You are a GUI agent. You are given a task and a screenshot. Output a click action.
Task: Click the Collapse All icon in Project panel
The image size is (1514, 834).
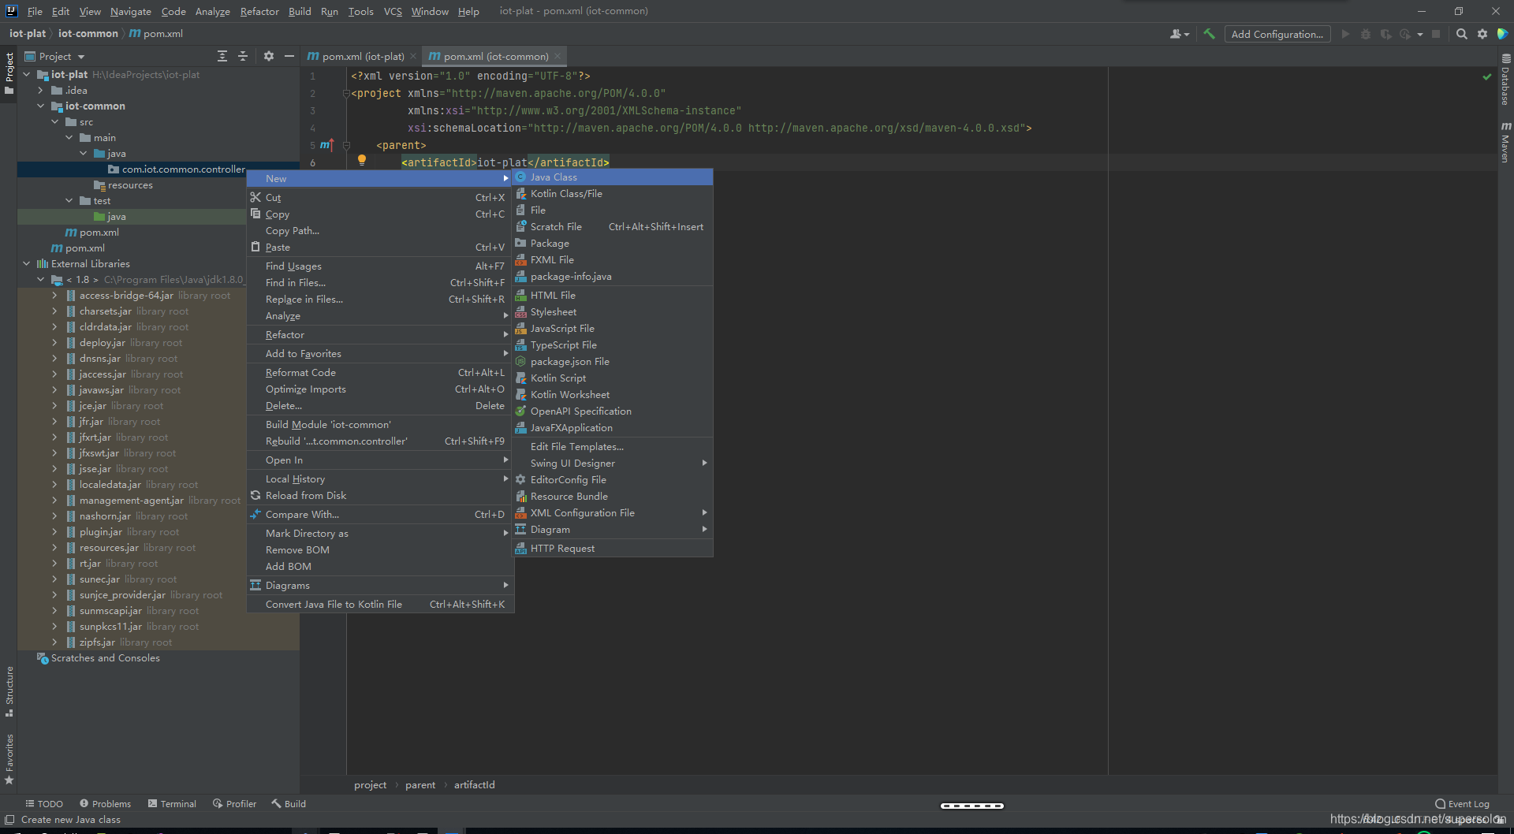(243, 56)
